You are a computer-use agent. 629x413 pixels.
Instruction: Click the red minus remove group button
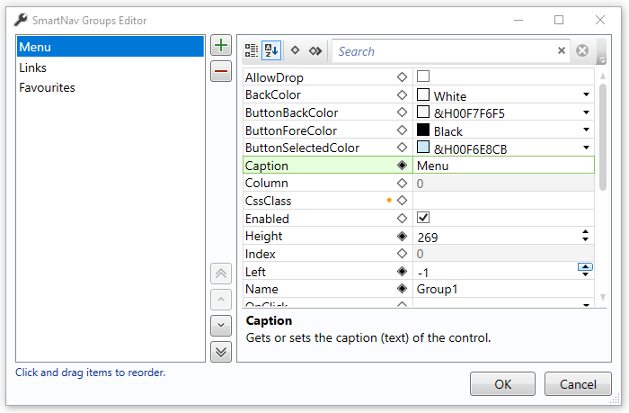tap(221, 71)
